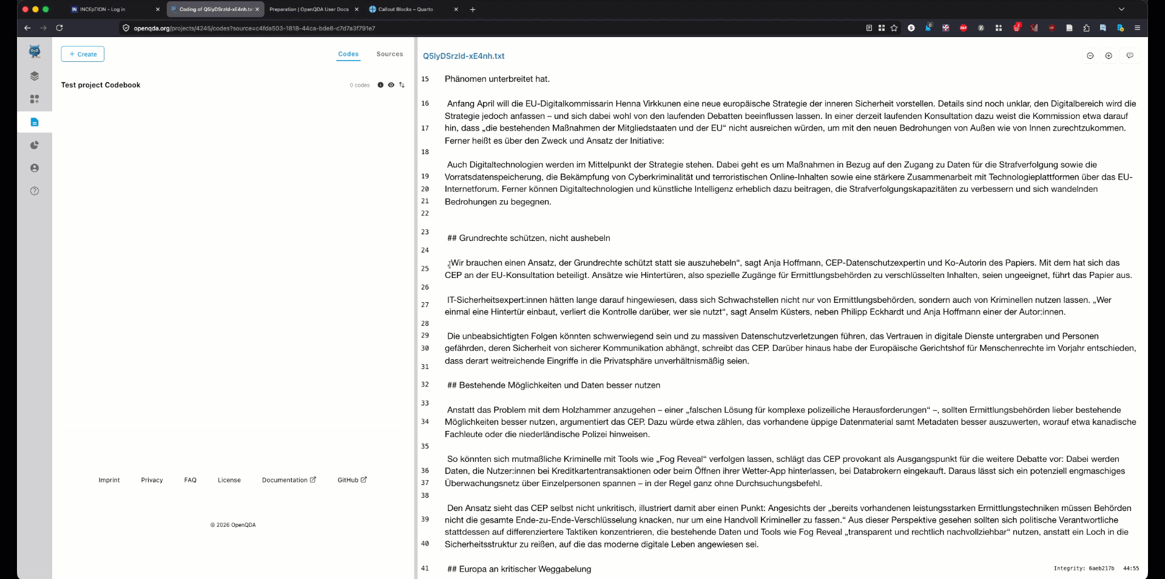Click the white S circle extension icon
Image resolution: width=1165 pixels, height=579 pixels.
tap(911, 28)
